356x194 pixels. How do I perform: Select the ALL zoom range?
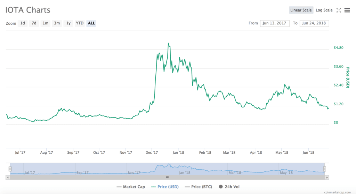(91, 23)
